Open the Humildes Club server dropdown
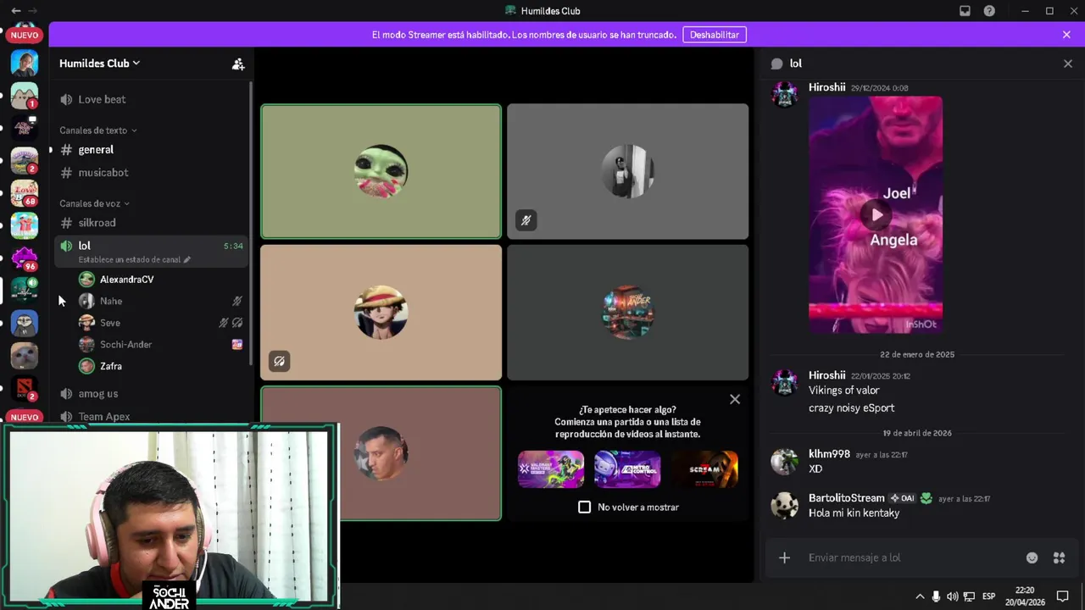 (x=99, y=64)
